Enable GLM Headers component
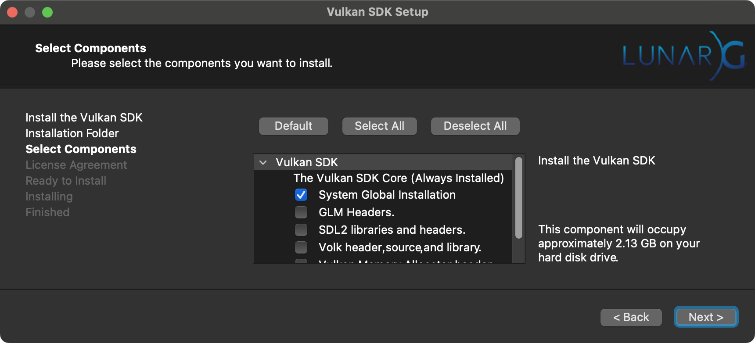 (x=301, y=212)
